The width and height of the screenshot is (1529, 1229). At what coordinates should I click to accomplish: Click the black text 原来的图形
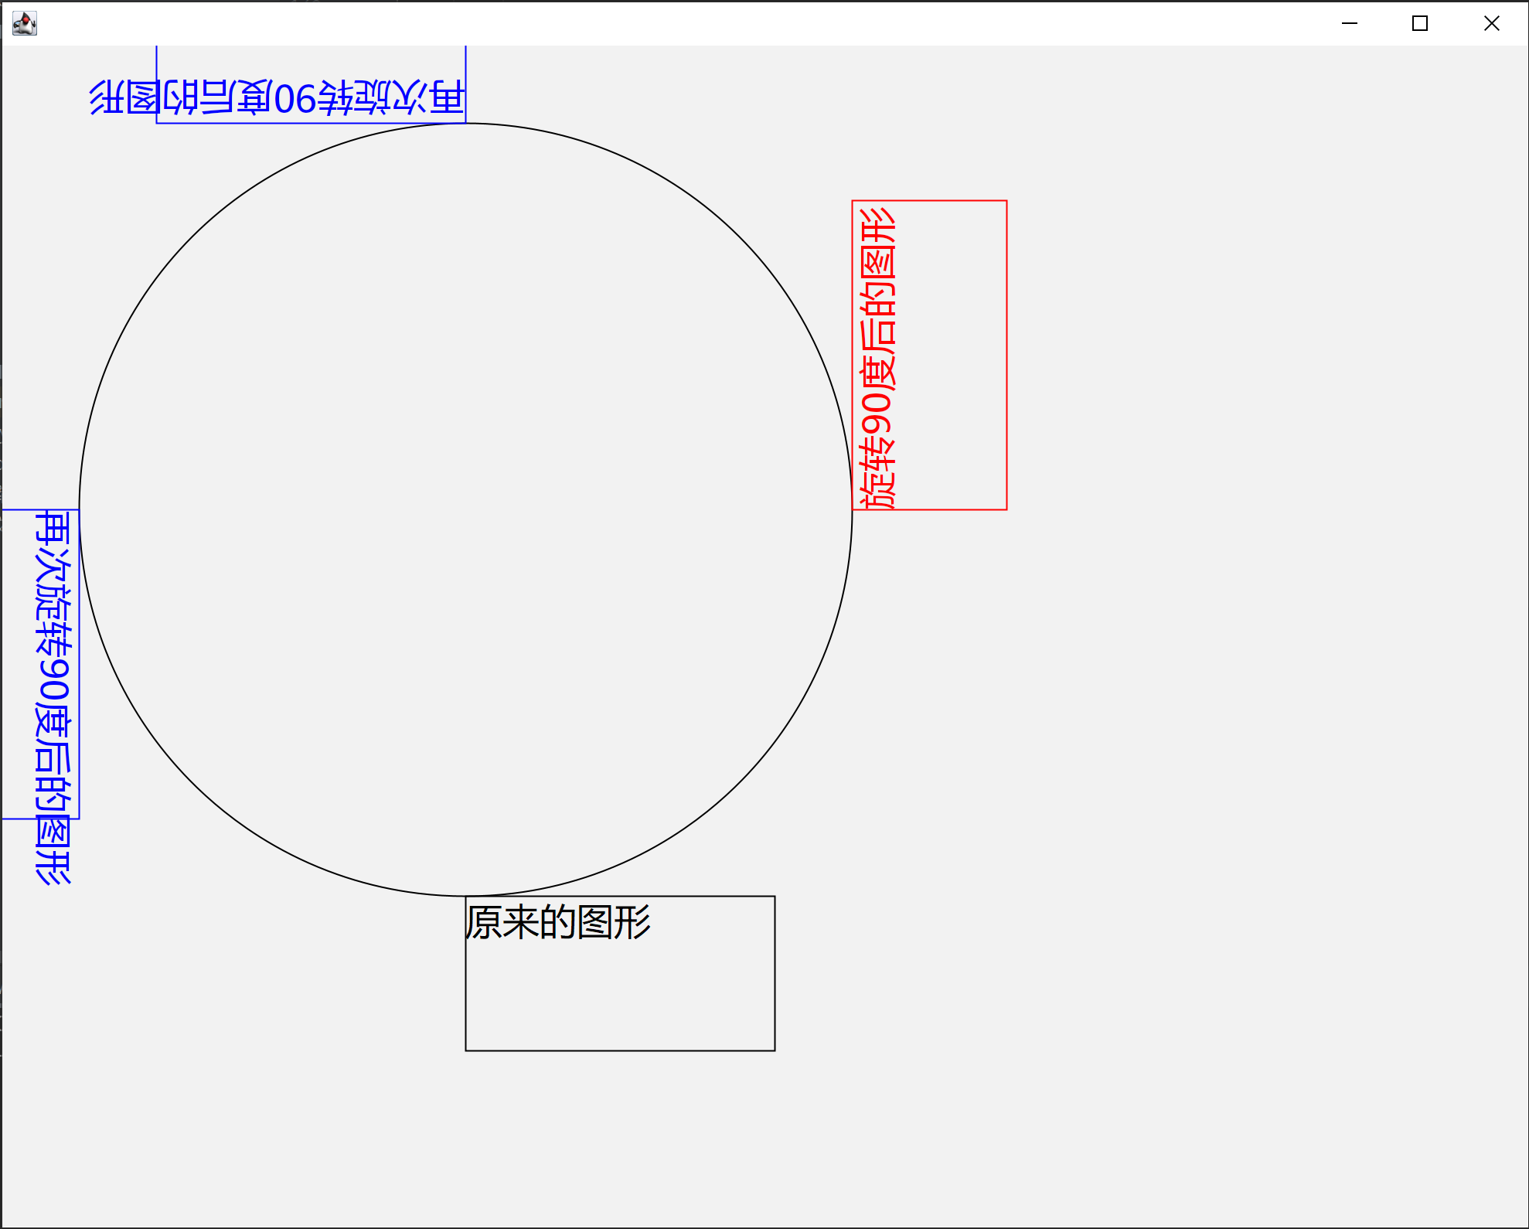558,922
